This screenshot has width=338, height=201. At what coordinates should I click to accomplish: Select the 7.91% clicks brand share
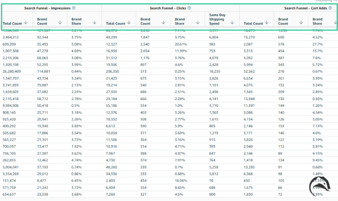pyautogui.click(x=180, y=160)
